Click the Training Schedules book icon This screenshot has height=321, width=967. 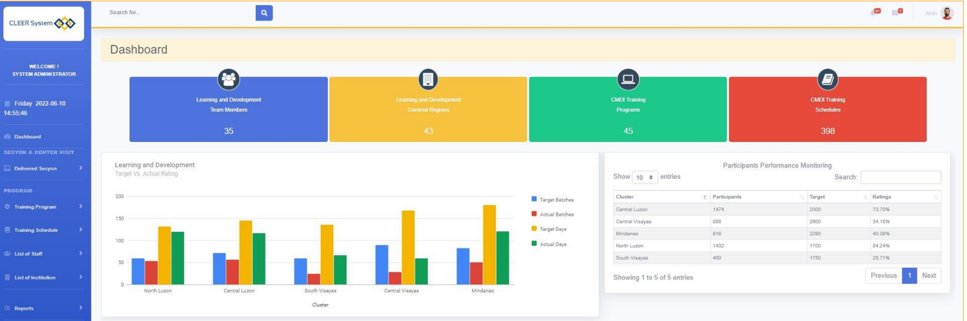pos(827,79)
